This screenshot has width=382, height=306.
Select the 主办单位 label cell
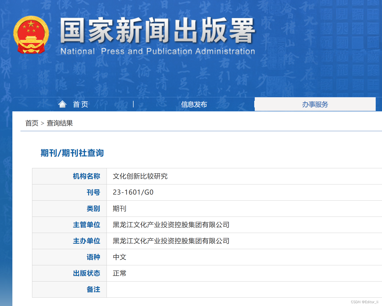click(x=69, y=241)
